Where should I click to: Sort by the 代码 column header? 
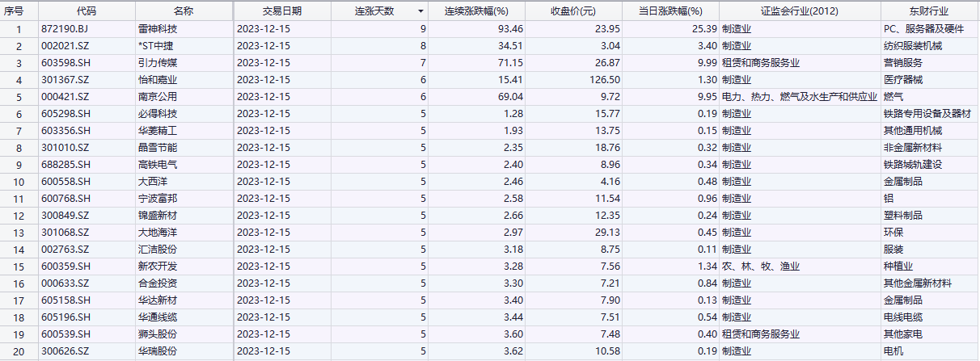tap(86, 11)
